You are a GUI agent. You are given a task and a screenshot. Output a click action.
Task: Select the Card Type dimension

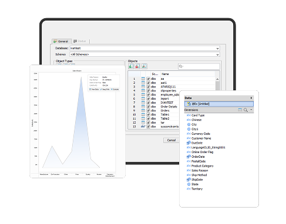click(198, 116)
